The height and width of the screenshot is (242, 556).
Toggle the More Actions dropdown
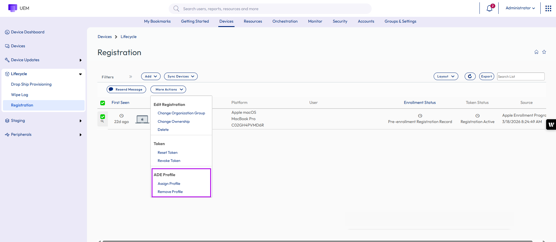pos(168,89)
